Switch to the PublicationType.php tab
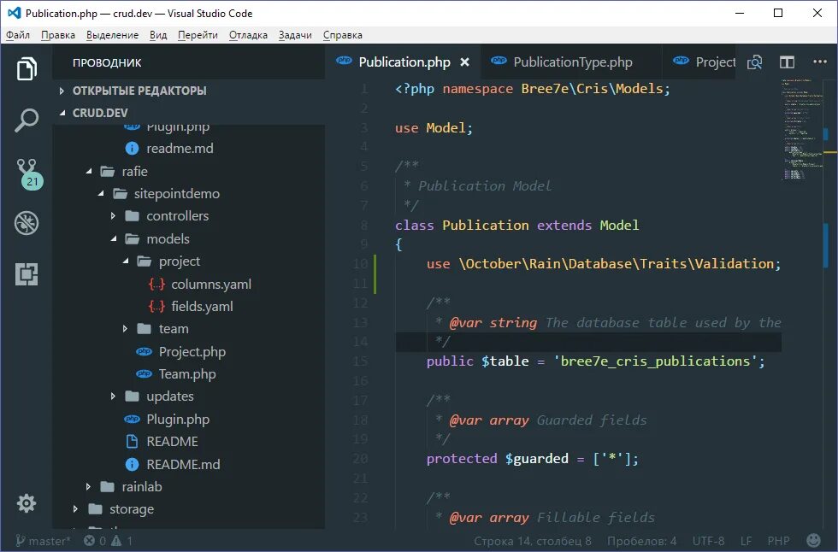 572,62
